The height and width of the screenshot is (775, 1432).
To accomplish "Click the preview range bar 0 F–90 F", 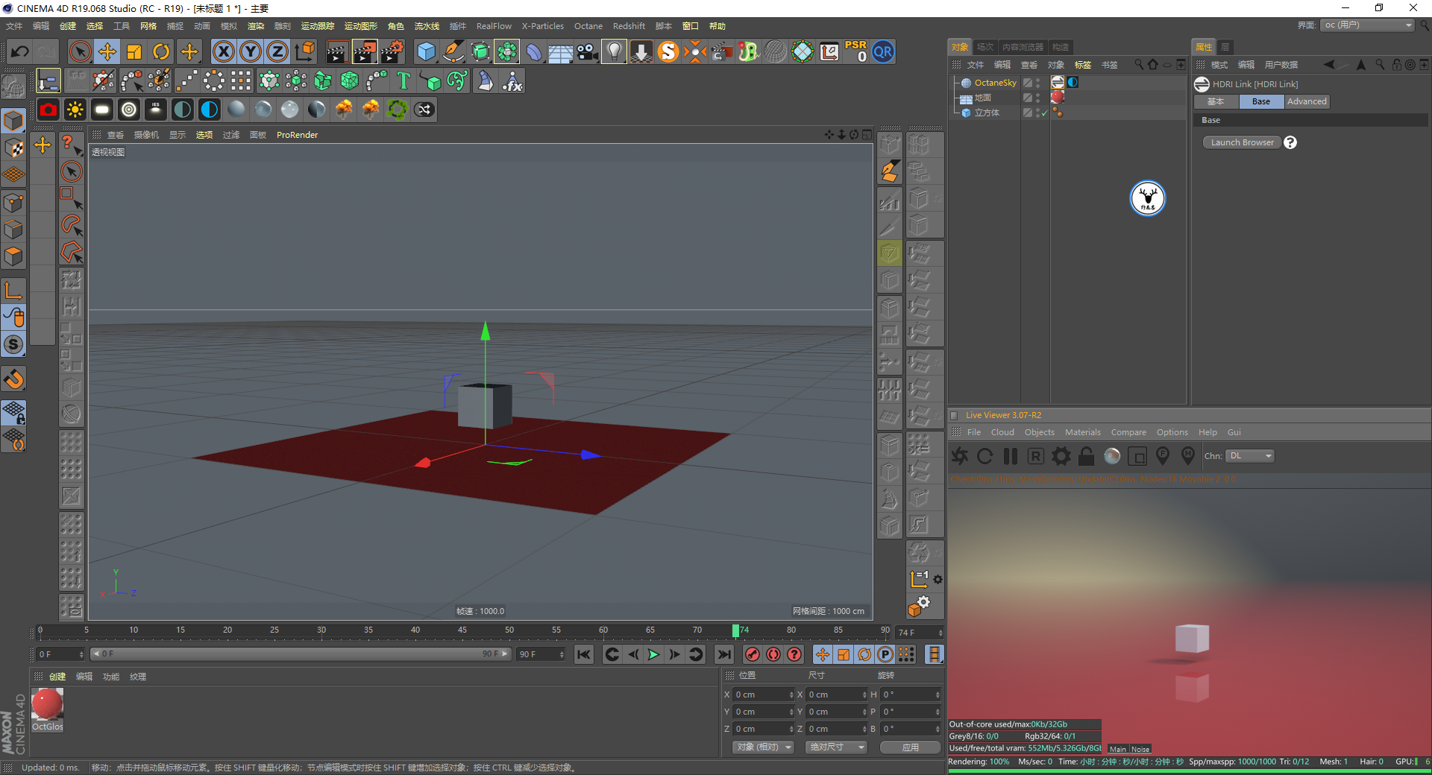I will [x=300, y=654].
